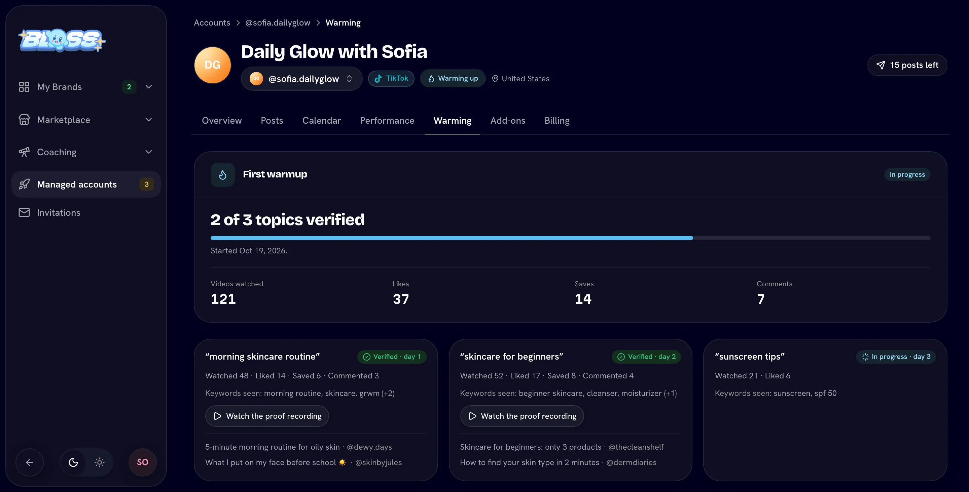Open the Overview tab
The height and width of the screenshot is (492, 969).
click(x=222, y=121)
